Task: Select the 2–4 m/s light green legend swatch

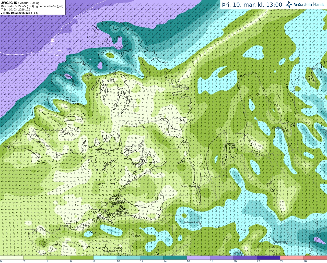Action: point(35,258)
